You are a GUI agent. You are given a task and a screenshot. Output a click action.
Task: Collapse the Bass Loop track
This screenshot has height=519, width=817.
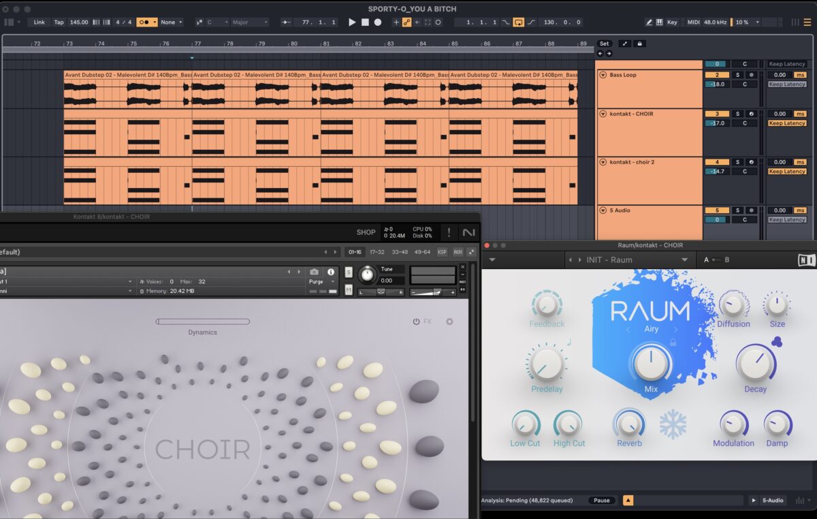[603, 75]
